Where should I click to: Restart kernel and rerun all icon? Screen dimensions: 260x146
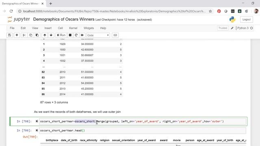pos(82,35)
